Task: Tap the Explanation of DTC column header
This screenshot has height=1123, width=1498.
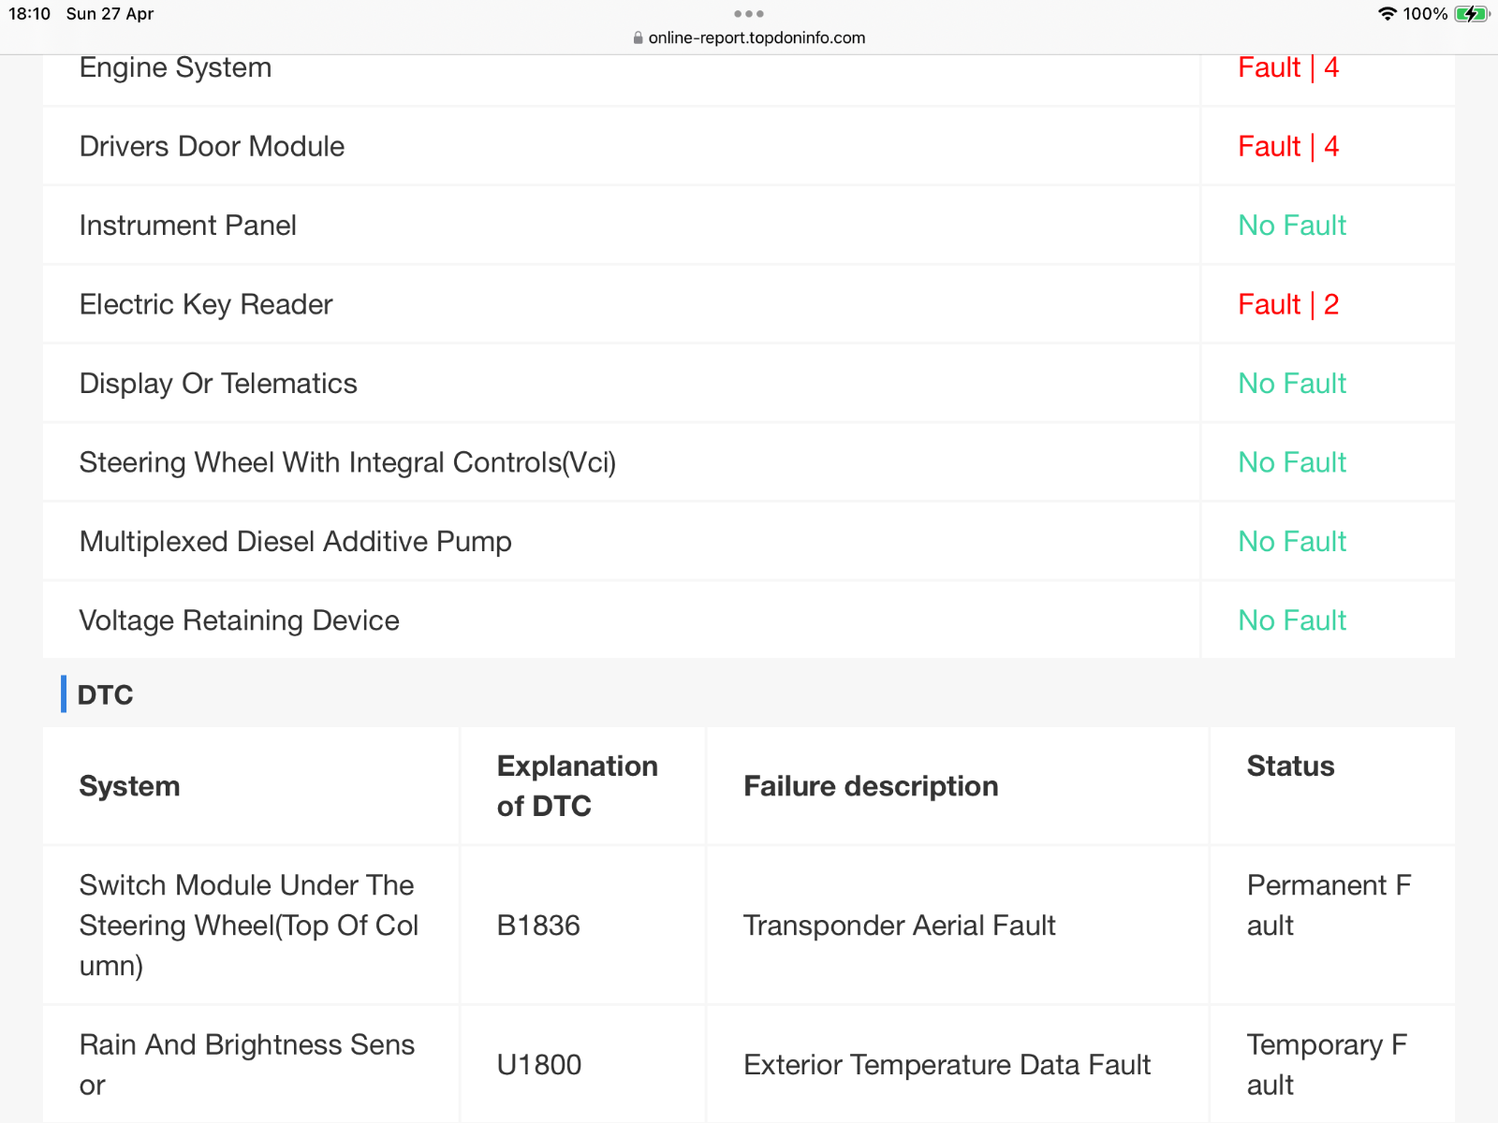Action: (578, 786)
